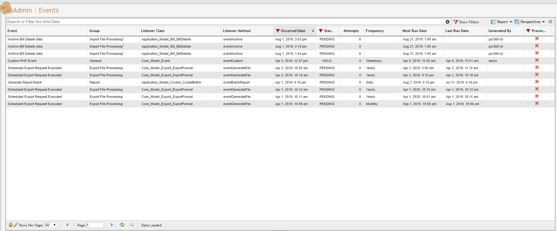Toggle Processed red X on first row
The image size is (557, 231).
537,39
